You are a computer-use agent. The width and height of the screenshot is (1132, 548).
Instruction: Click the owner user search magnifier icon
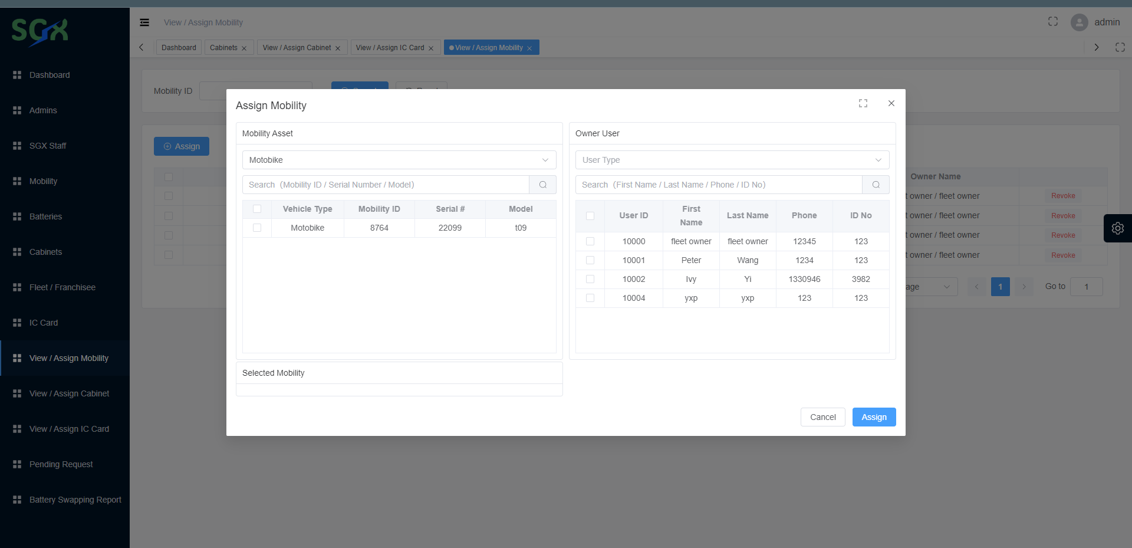click(876, 185)
